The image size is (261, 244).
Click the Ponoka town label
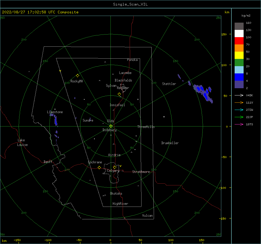coord(132,60)
